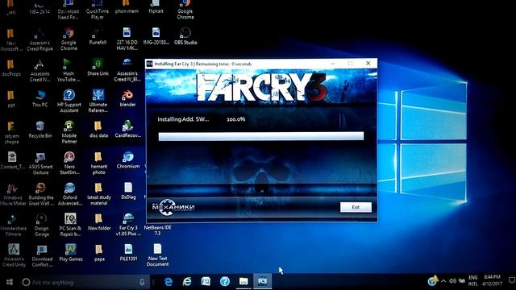Open the FILE1391 desktop file
The height and width of the screenshot is (290, 516).
128,253
